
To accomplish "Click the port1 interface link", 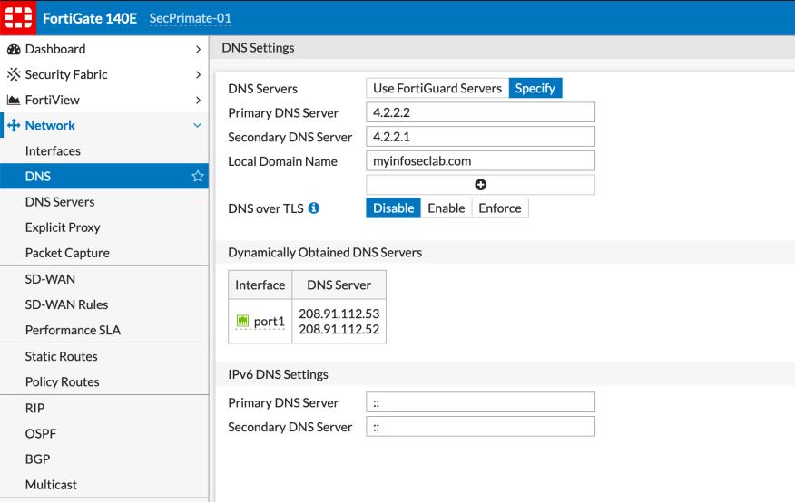I will 270,322.
